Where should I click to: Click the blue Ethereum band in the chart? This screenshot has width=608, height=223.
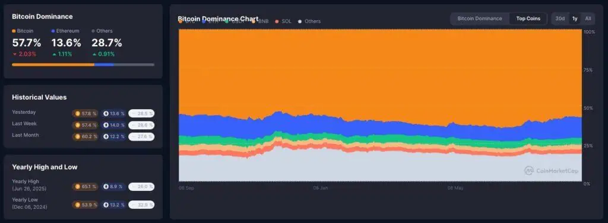(380, 128)
